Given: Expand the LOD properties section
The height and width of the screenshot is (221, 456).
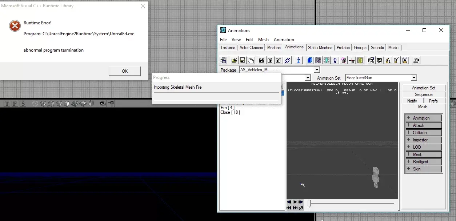Looking at the screenshot, I should click(x=424, y=147).
